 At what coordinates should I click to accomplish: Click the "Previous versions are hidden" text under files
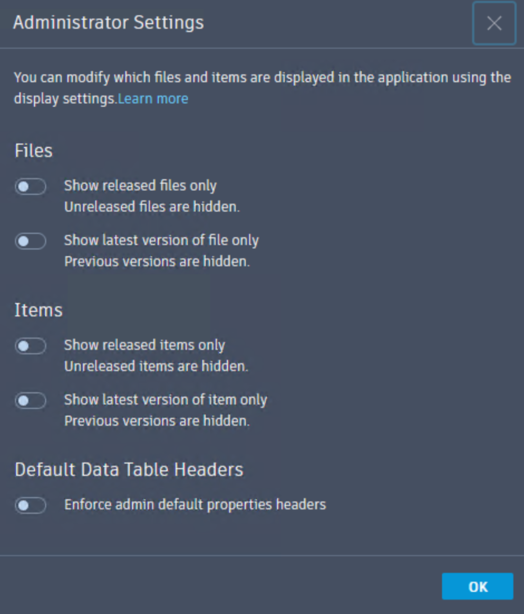(x=156, y=261)
